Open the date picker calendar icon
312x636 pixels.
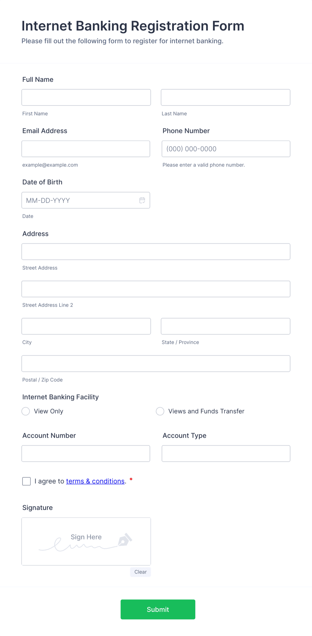[143, 200]
